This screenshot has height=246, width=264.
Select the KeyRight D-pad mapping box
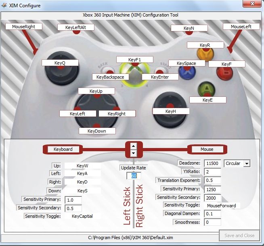tap(117, 113)
